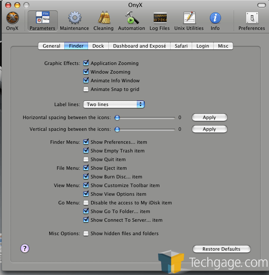The height and width of the screenshot is (275, 269).
Task: Click the 'Graphic Effects:' label
Action: [62, 63]
